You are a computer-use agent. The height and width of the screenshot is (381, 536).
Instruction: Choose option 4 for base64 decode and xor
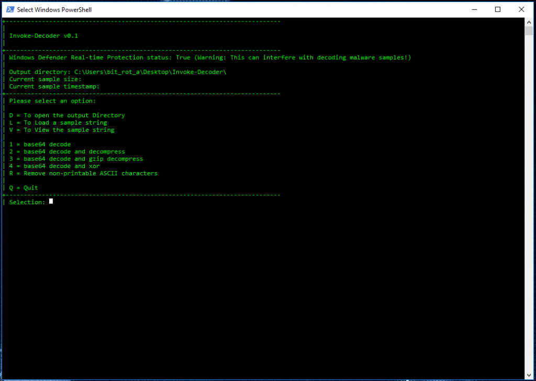pos(54,166)
